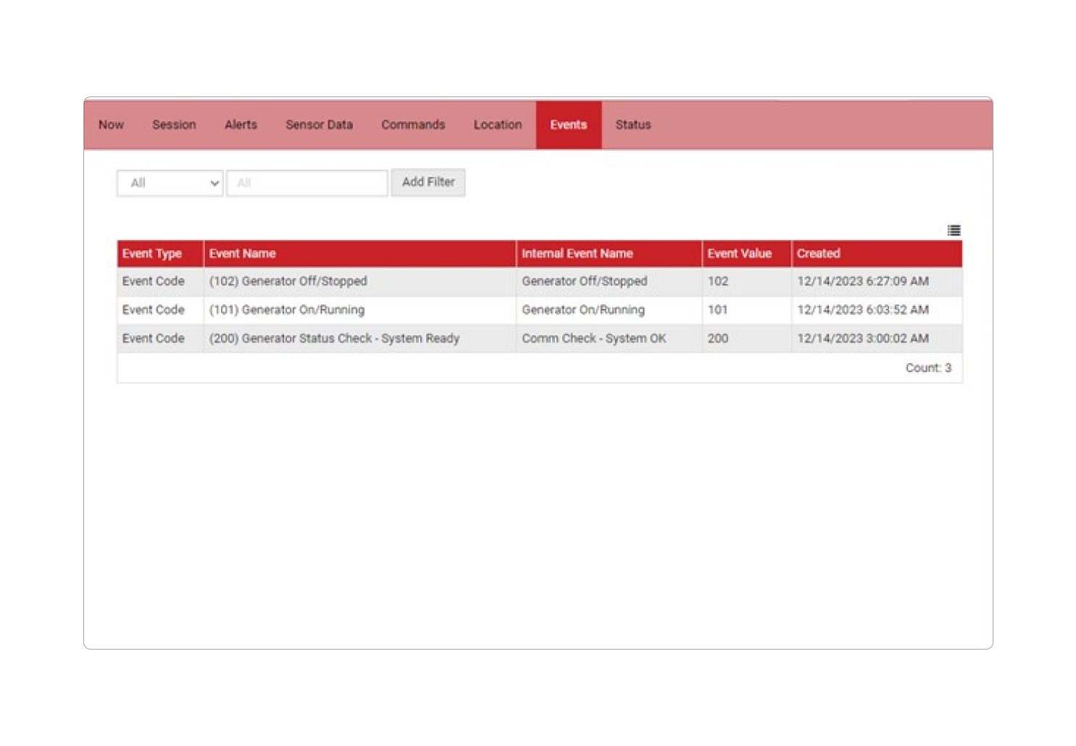Click the Generator Status Check event row

tap(435, 339)
